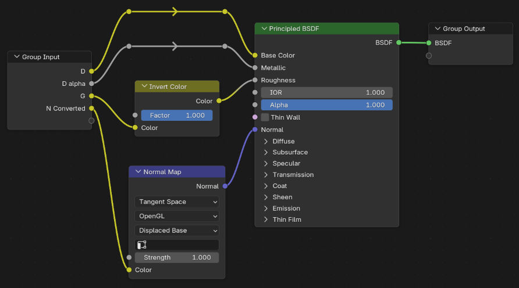The height and width of the screenshot is (288, 519).
Task: Click the IOR value field
Action: (x=326, y=92)
